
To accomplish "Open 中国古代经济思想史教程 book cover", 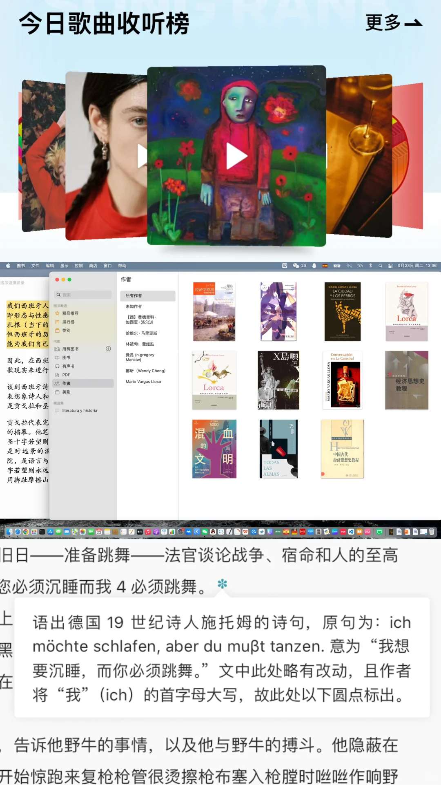I will coord(343,449).
